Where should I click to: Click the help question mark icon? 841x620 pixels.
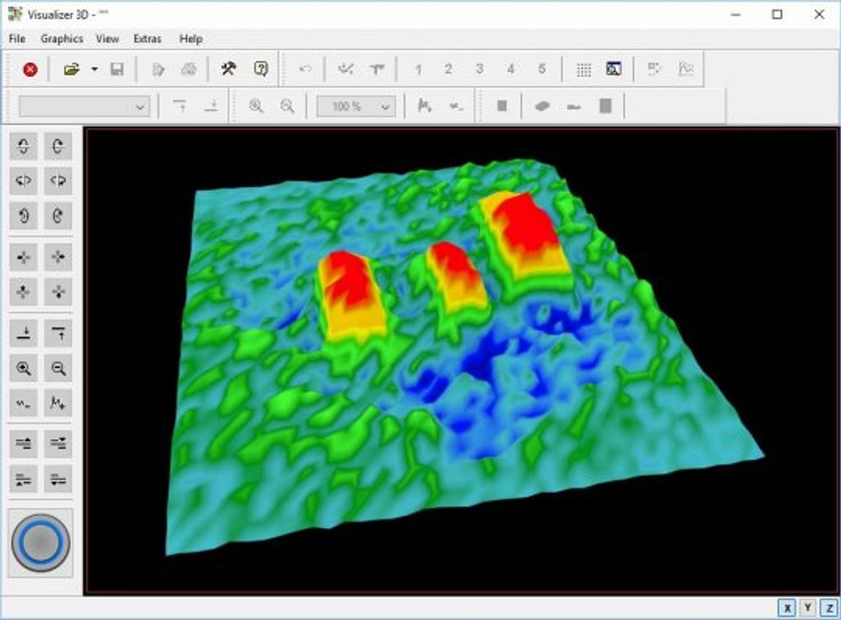point(260,70)
